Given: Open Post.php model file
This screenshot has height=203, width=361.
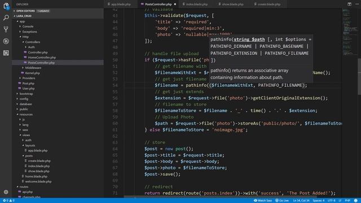Looking at the screenshot, I should click(x=28, y=83).
